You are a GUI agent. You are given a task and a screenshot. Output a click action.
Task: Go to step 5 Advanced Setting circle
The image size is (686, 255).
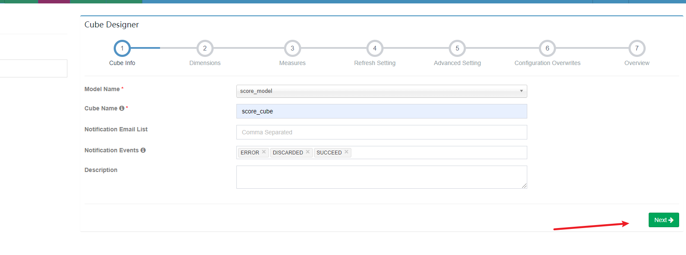tap(457, 48)
